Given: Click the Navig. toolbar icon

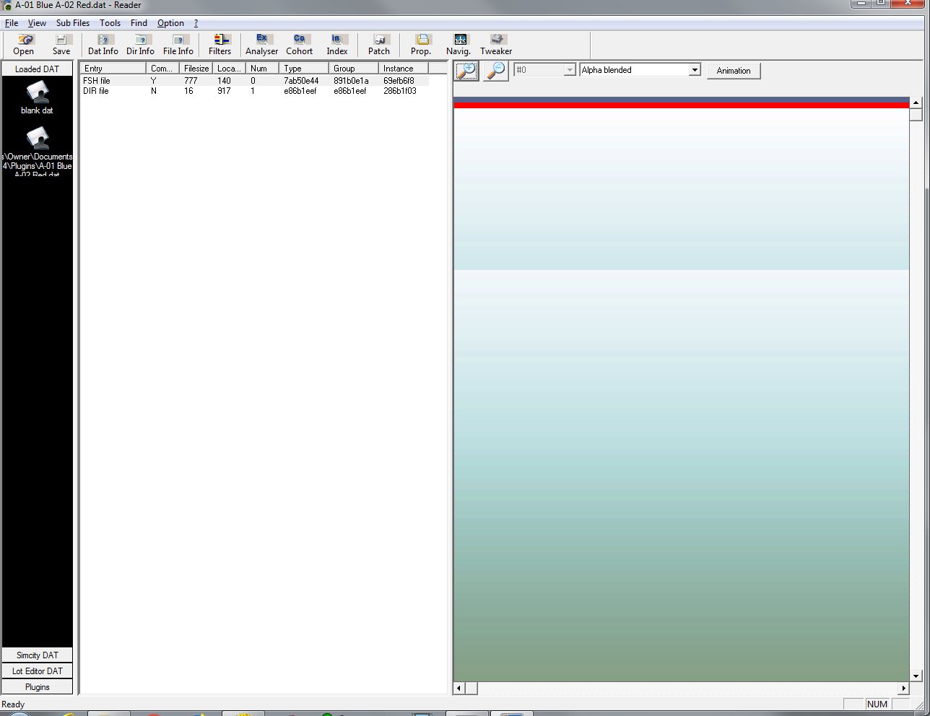Looking at the screenshot, I should (459, 45).
